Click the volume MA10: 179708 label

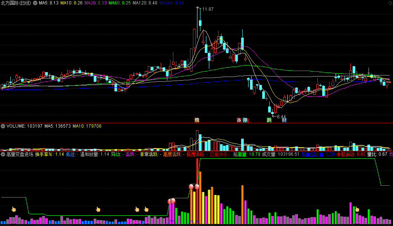click(x=87, y=126)
